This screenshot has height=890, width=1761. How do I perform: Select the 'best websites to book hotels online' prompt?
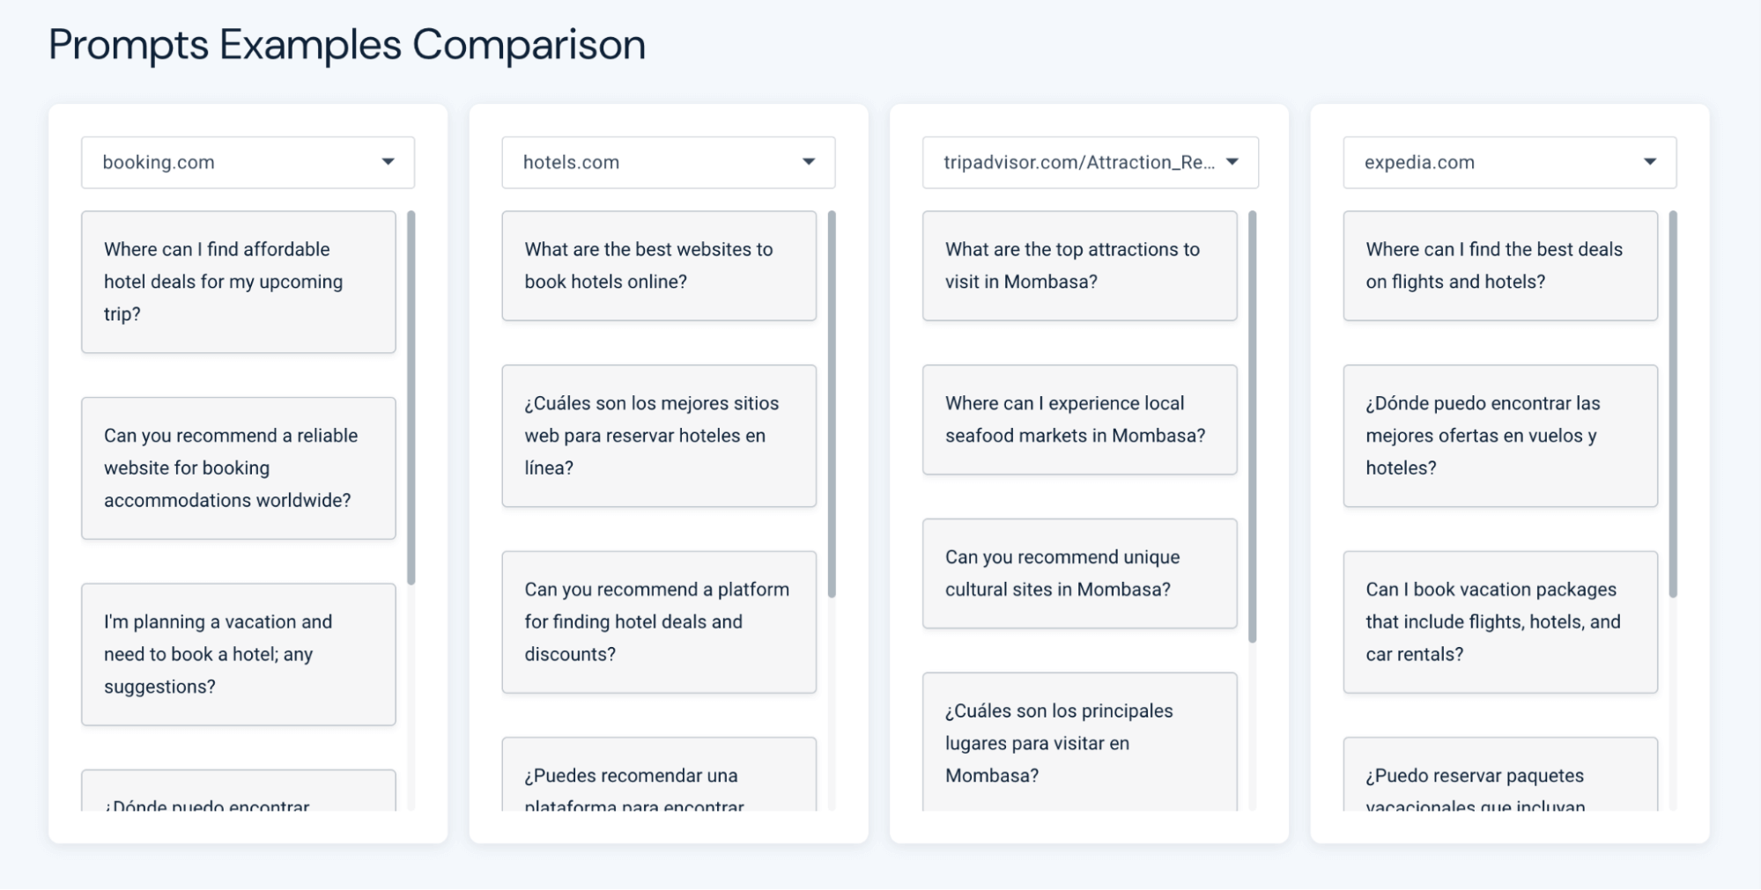tap(659, 265)
